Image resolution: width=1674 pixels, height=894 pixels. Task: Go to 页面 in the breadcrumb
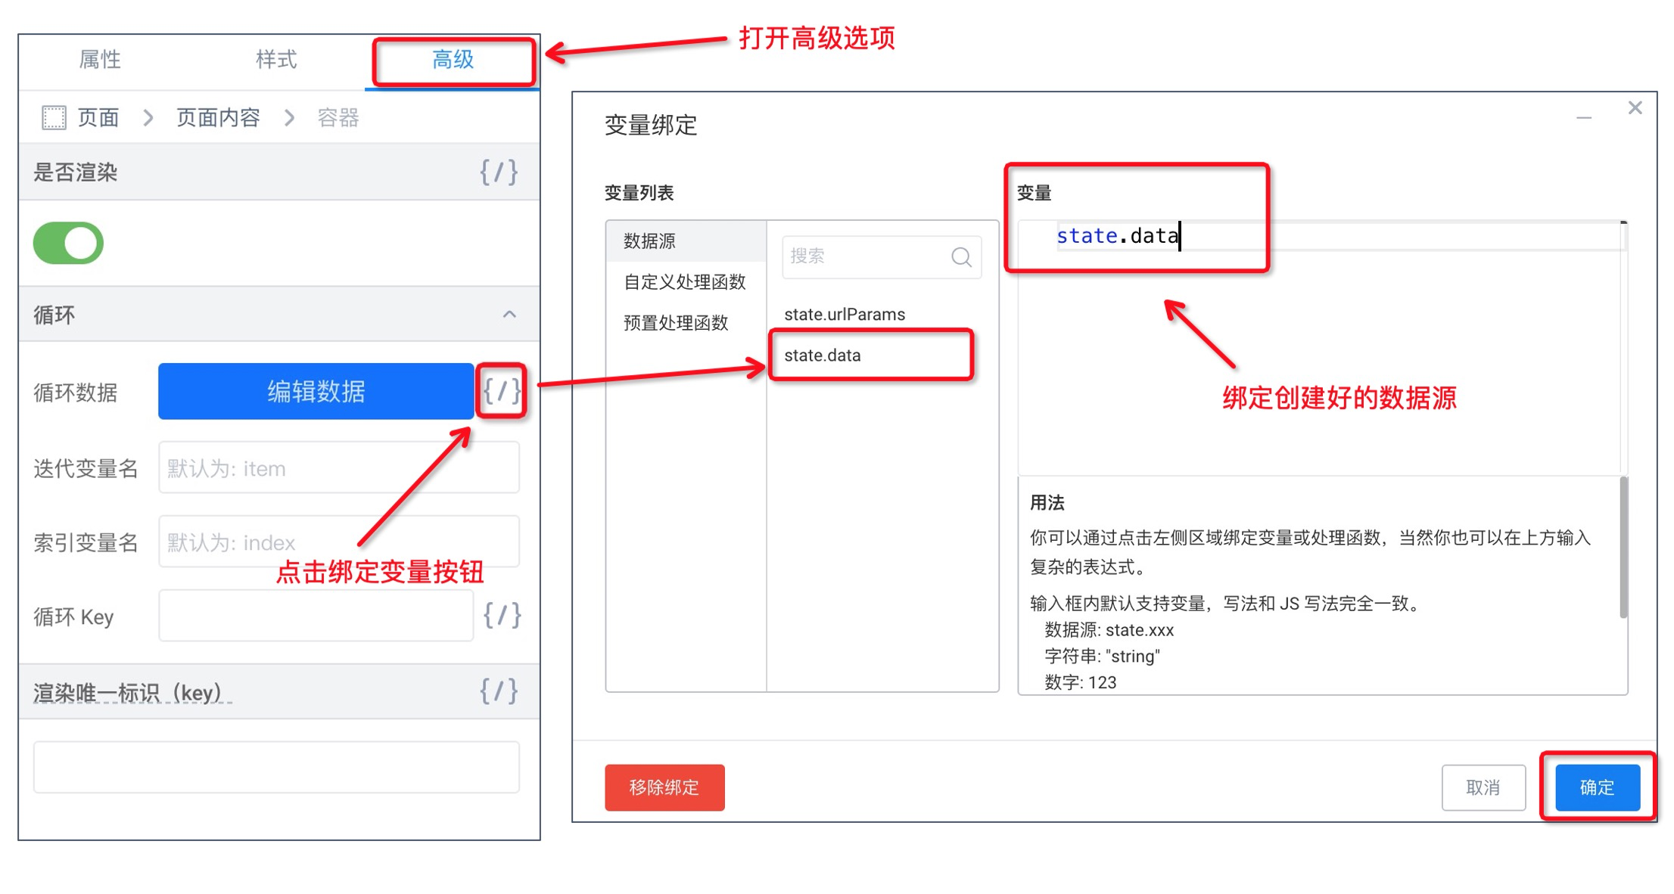pos(98,118)
